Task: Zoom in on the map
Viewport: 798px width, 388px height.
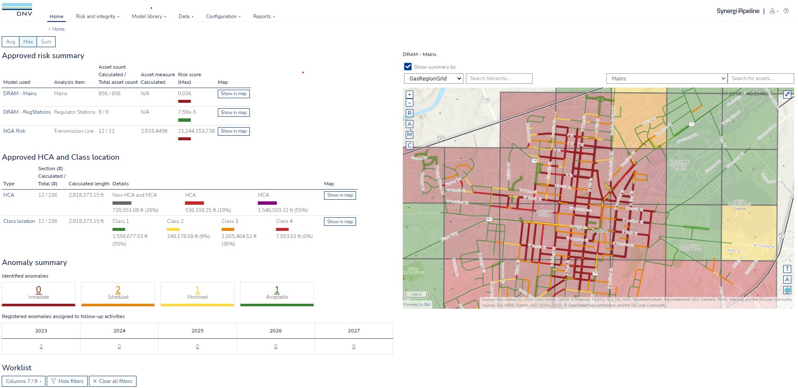Action: (409, 94)
